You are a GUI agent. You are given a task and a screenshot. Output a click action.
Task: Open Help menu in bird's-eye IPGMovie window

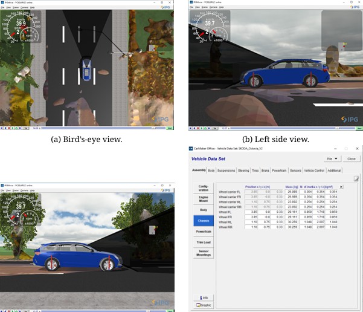point(33,7)
